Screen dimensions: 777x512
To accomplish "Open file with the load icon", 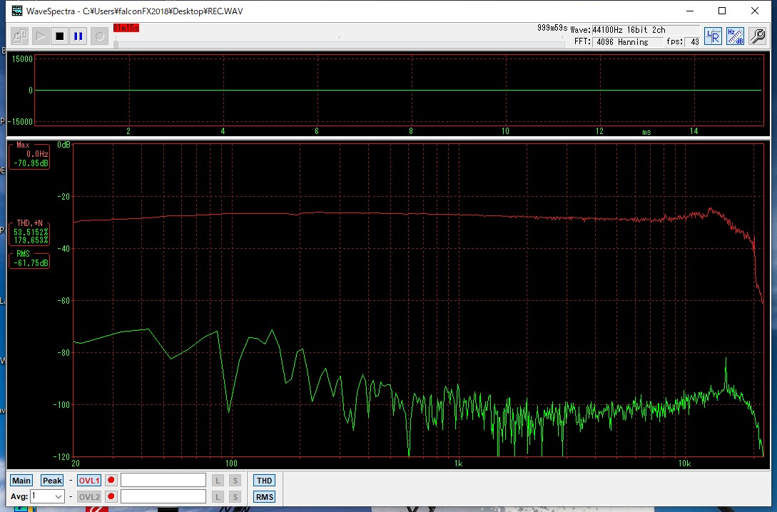I will pos(20,36).
